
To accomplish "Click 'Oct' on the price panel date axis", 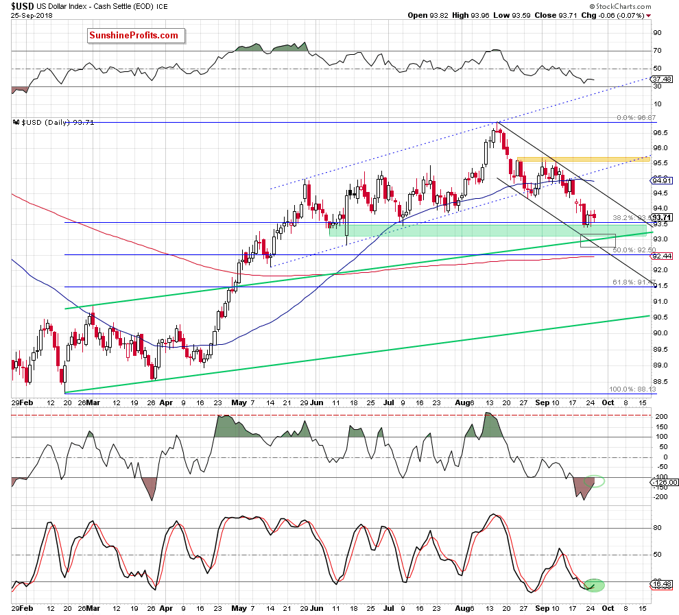I will point(608,402).
